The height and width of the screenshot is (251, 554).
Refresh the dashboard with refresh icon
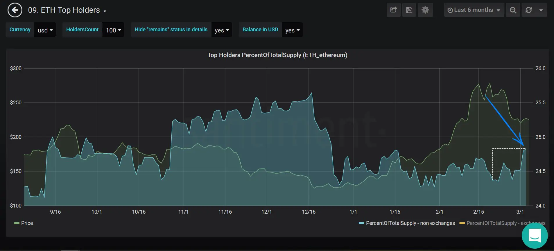click(528, 10)
